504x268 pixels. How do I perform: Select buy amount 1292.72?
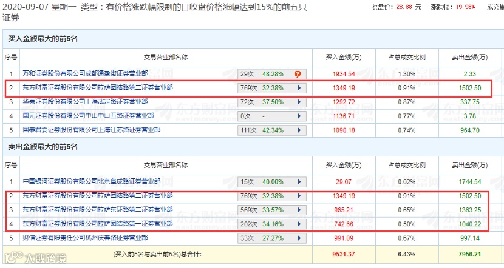pos(344,102)
